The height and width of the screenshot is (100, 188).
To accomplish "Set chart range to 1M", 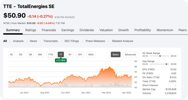I will tap(30, 55).
